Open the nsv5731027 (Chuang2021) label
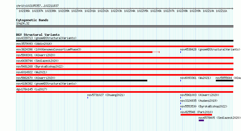Image resolution: width=241 pixels, height=131 pixels. click(x=106, y=95)
